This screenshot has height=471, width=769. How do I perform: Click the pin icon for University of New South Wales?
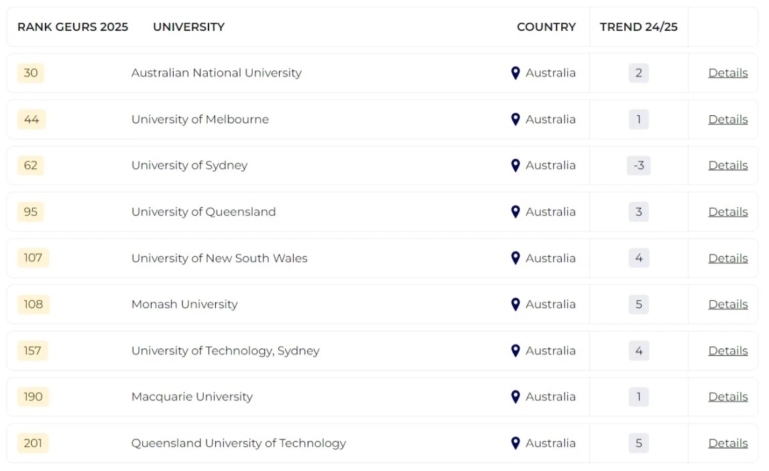[x=515, y=258]
